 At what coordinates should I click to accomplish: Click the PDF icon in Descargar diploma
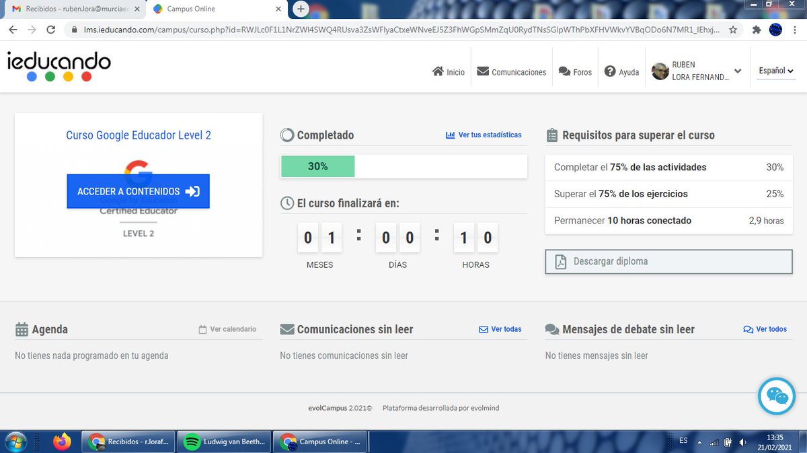pyautogui.click(x=561, y=262)
